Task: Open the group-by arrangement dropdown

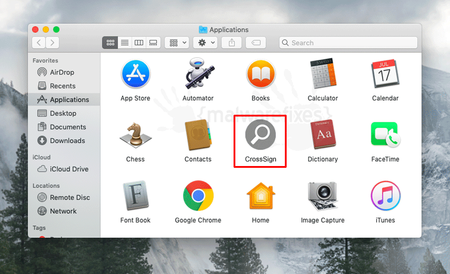Action: 177,43
